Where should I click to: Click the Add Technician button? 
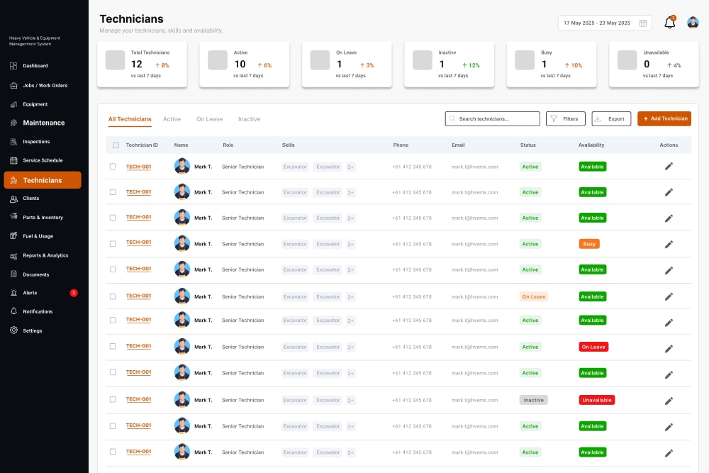[x=664, y=118]
